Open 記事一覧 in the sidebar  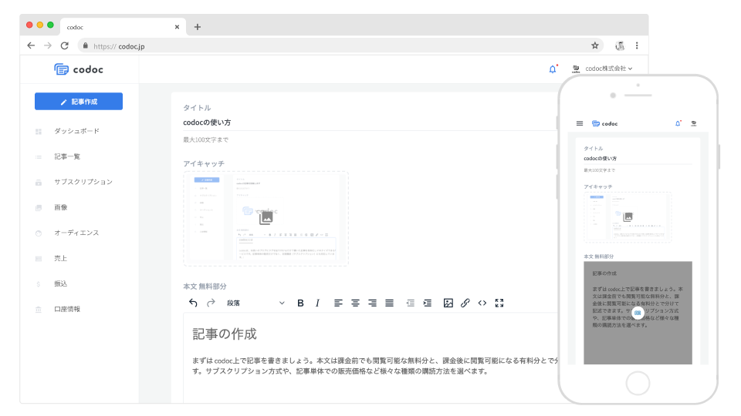(x=67, y=156)
